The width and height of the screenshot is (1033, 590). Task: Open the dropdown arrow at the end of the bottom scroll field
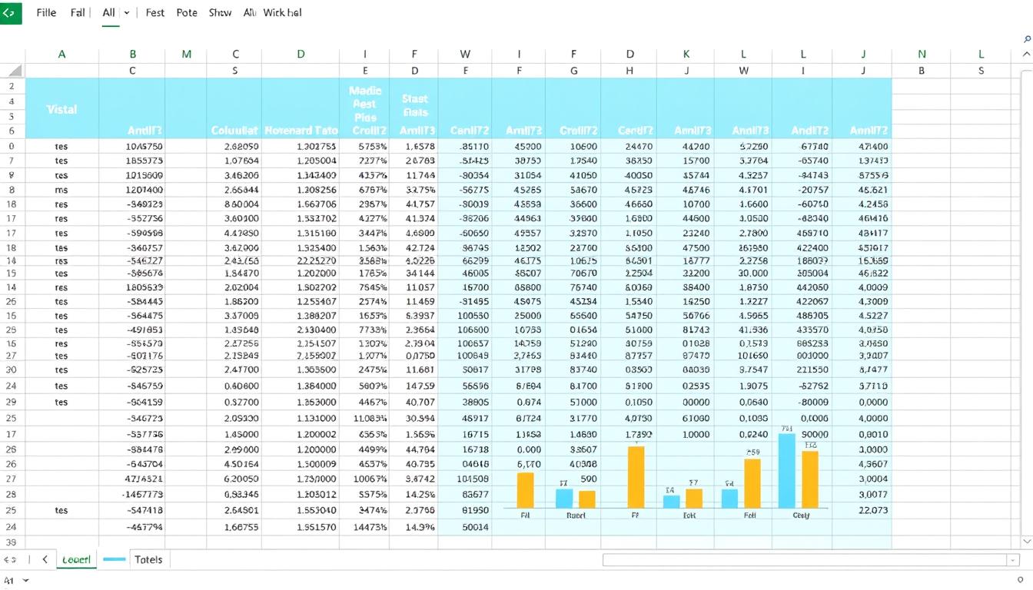click(x=1014, y=560)
